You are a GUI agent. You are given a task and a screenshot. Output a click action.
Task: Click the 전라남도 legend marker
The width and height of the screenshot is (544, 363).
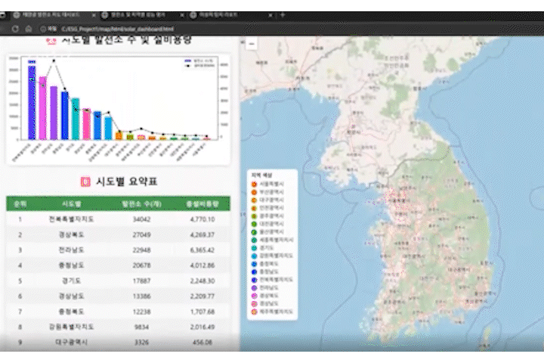pos(254,288)
